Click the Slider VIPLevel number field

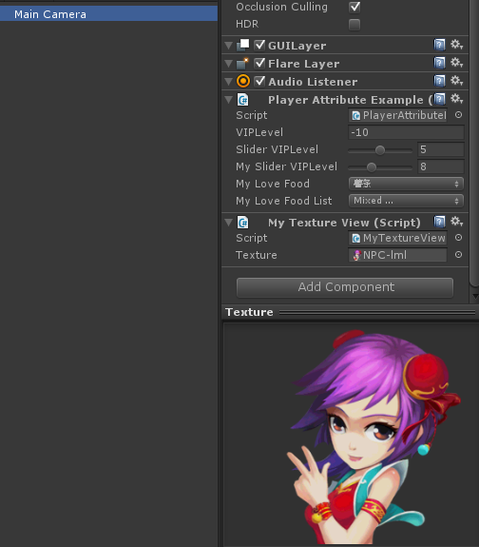click(441, 149)
